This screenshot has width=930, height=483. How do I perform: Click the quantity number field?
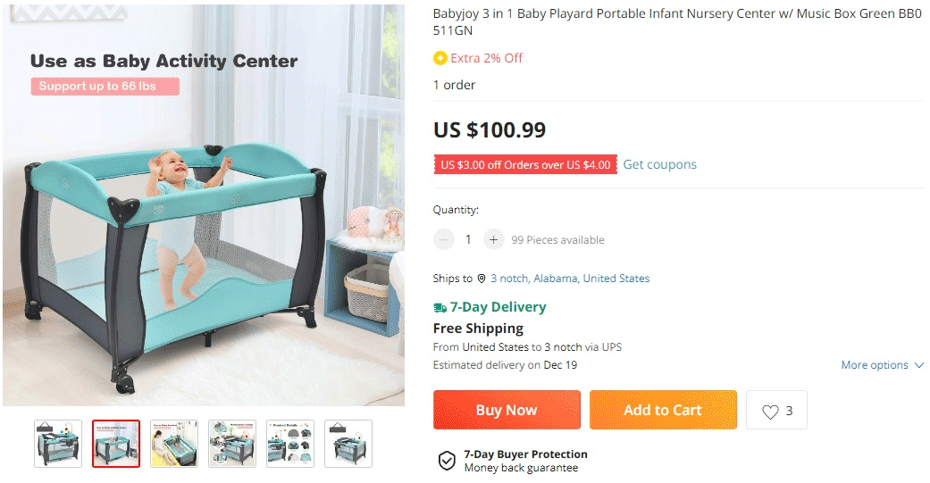tap(468, 239)
